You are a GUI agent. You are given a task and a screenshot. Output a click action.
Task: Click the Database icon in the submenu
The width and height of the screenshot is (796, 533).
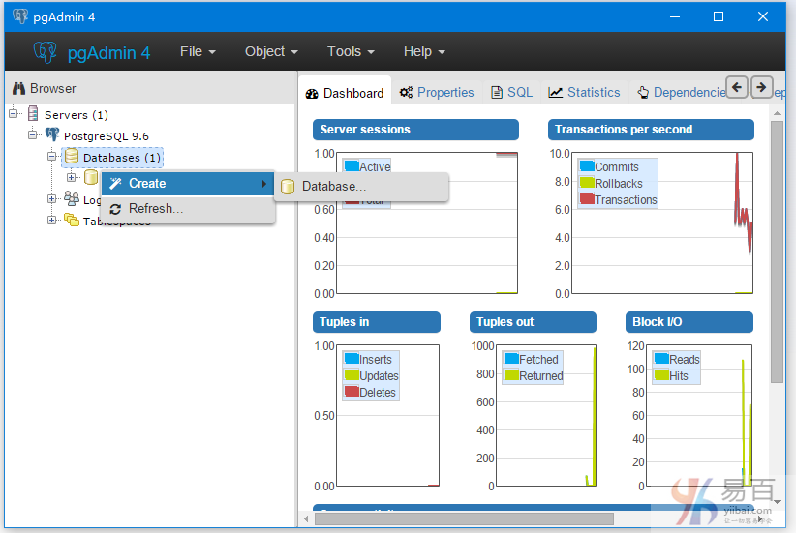(x=288, y=187)
